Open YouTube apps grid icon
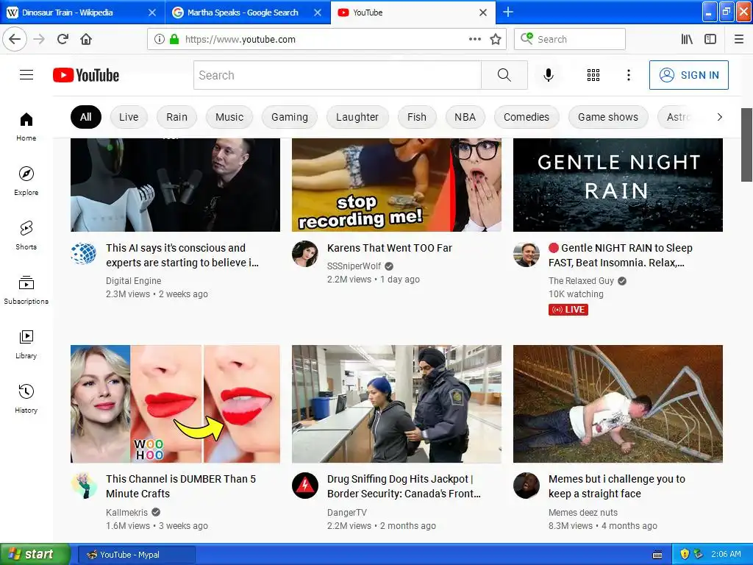Screen dimensions: 753x565 [593, 75]
